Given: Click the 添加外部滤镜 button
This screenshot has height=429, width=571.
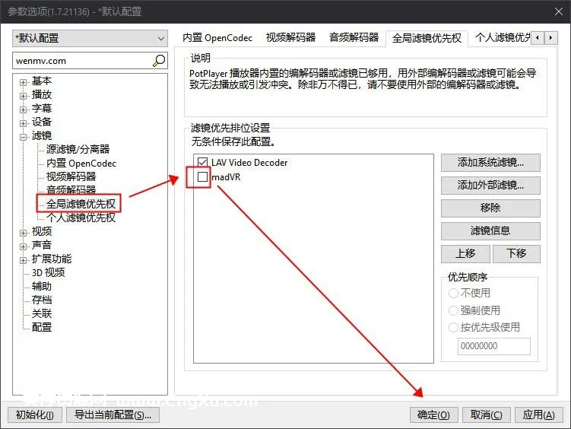Looking at the screenshot, I should (x=490, y=186).
